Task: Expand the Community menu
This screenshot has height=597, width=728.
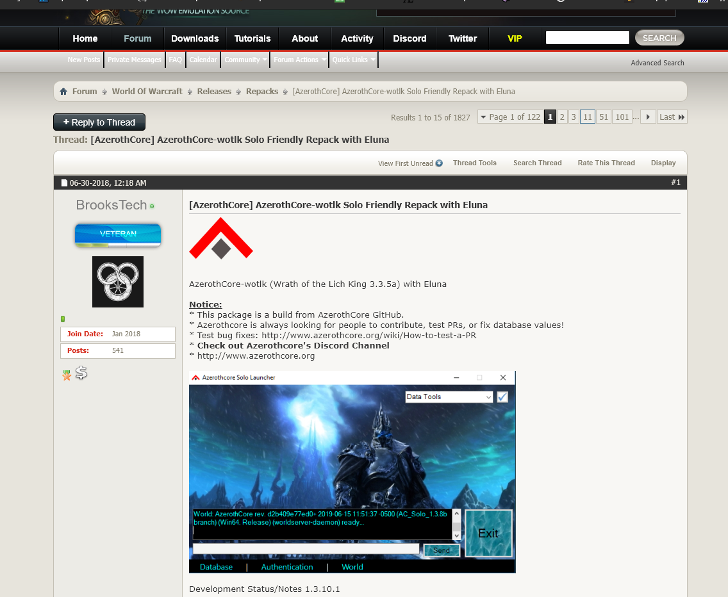Action: [245, 60]
